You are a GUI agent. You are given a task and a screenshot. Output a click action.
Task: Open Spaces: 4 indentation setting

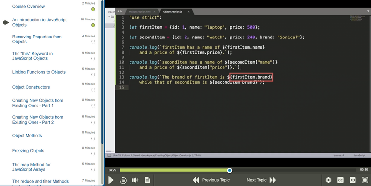point(338,155)
